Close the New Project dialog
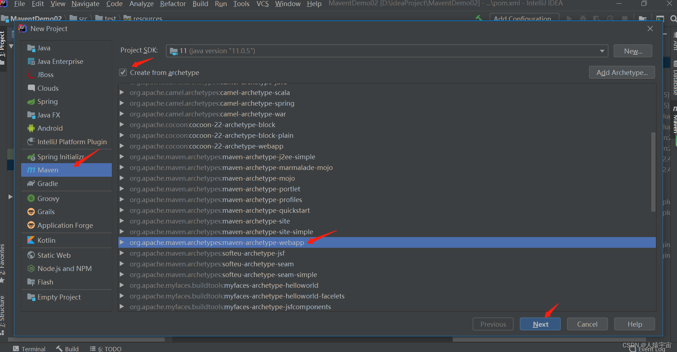The image size is (677, 352). (x=650, y=29)
